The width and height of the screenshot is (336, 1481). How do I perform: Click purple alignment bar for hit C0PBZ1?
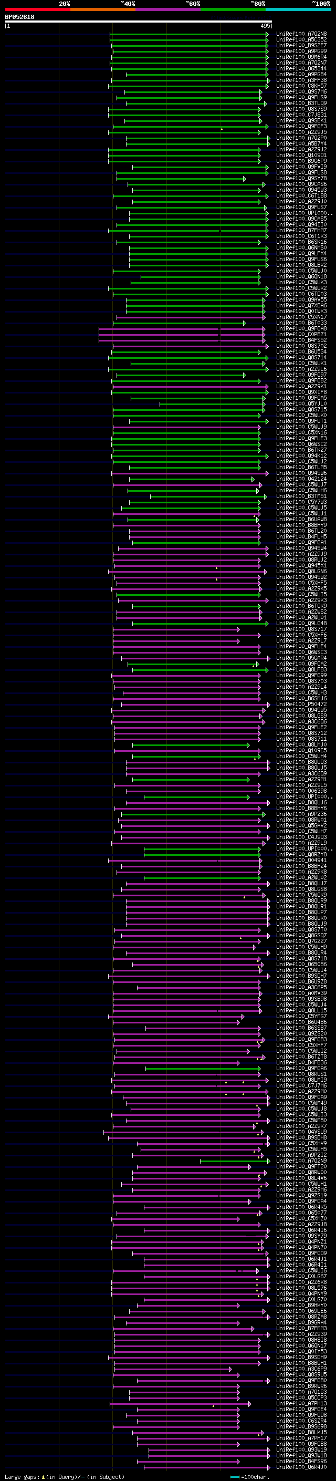pyautogui.click(x=182, y=335)
